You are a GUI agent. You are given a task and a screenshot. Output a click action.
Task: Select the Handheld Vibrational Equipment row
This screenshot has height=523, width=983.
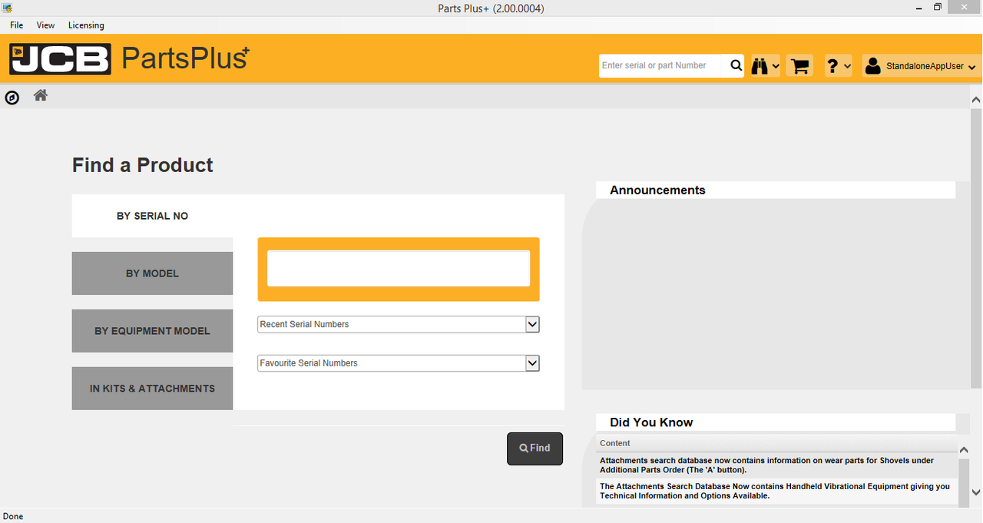(x=777, y=491)
